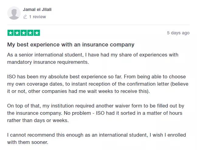This screenshot has width=197, height=150.
Task: Open the 'My best experience' review title
Action: (71, 45)
